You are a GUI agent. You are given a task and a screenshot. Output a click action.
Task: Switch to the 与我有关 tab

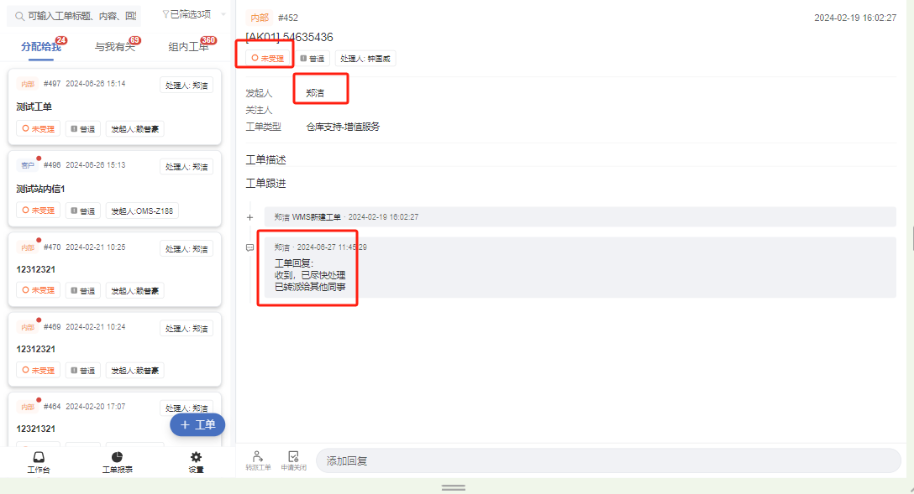pyautogui.click(x=115, y=47)
